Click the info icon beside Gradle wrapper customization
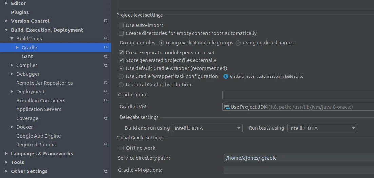374x178 pixels. coord(226,76)
